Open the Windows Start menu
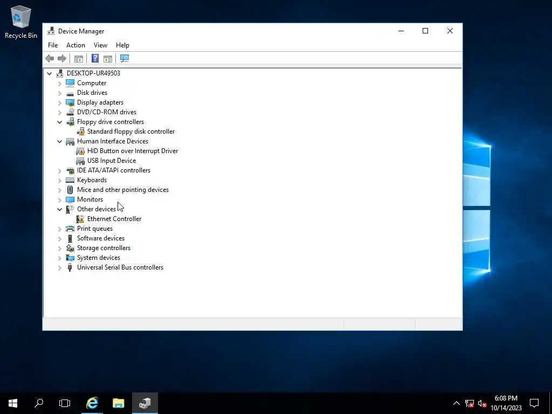Screen dimensions: 552x414 tap(13, 403)
